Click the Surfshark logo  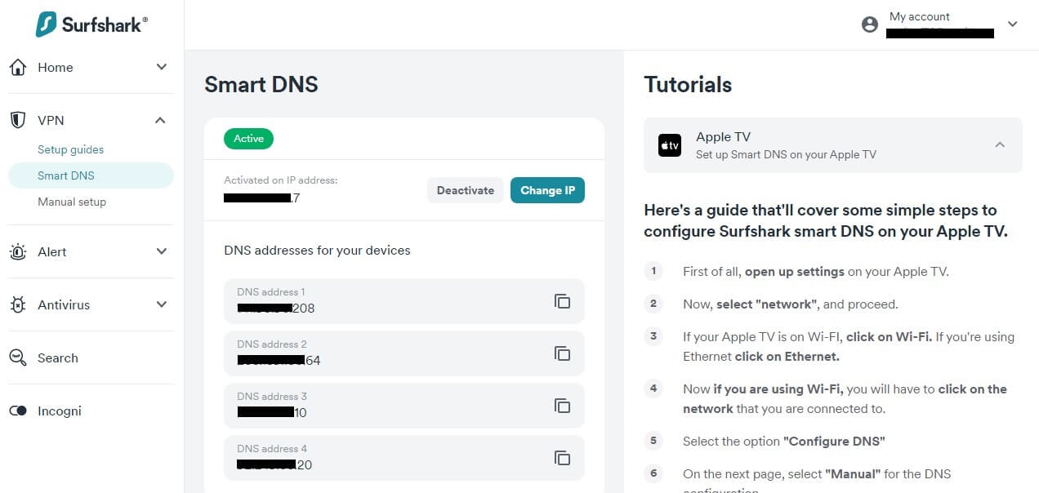(x=91, y=24)
